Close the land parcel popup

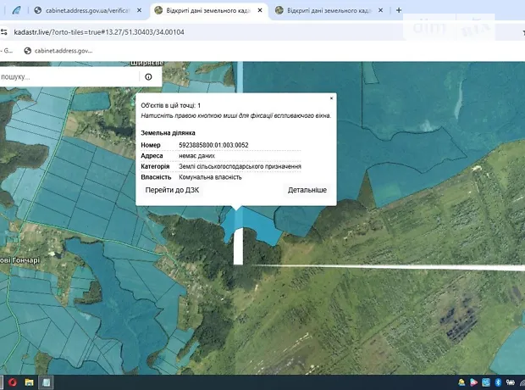pyautogui.click(x=331, y=98)
